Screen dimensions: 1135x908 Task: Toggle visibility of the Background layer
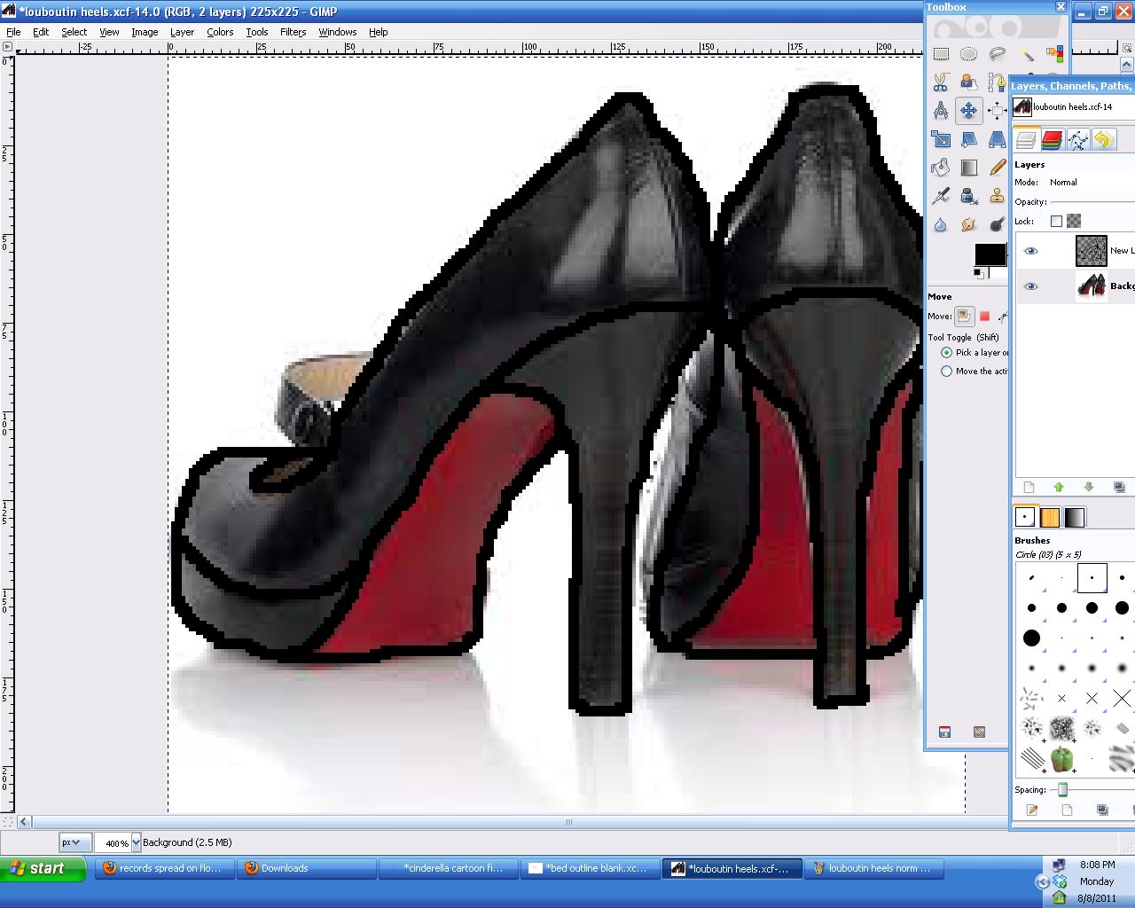tap(1030, 286)
